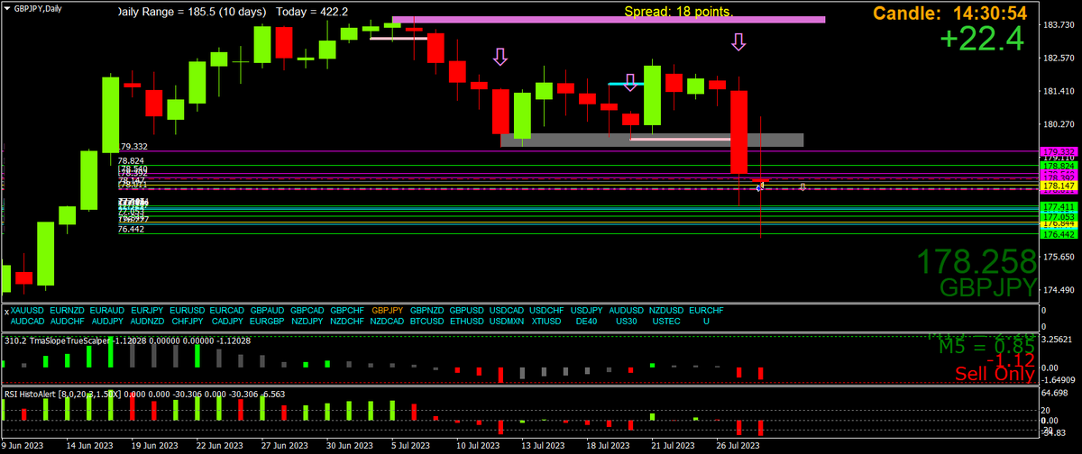Click the large 178.258 price display
Screen dimensions: 1082x454
(977, 262)
